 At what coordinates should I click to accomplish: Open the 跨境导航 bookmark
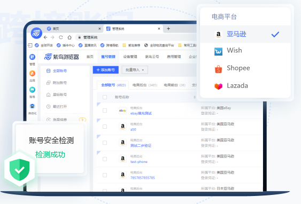(110, 45)
